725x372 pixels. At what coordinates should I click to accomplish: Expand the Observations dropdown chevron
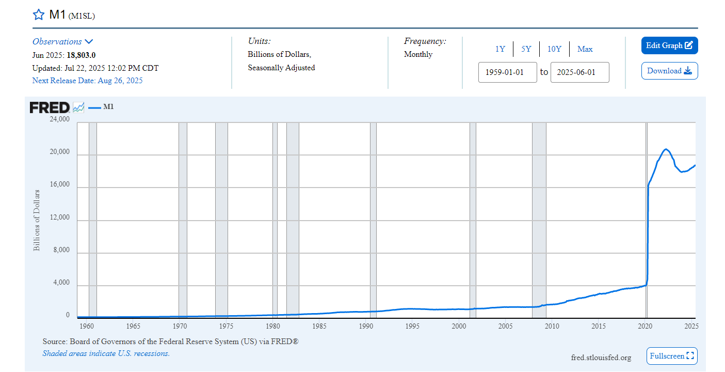point(89,41)
